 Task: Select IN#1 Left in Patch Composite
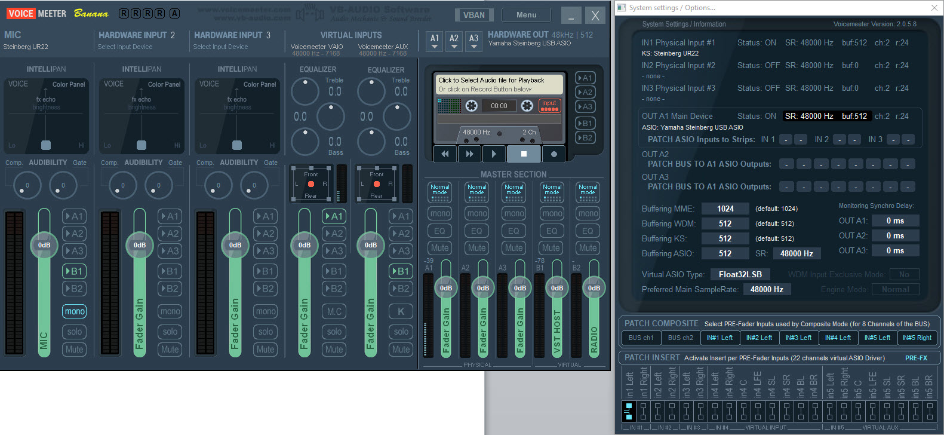coord(719,338)
